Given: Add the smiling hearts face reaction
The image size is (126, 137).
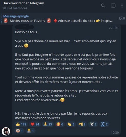Looking at the screenshot, I should pyautogui.click(x=60, y=124).
